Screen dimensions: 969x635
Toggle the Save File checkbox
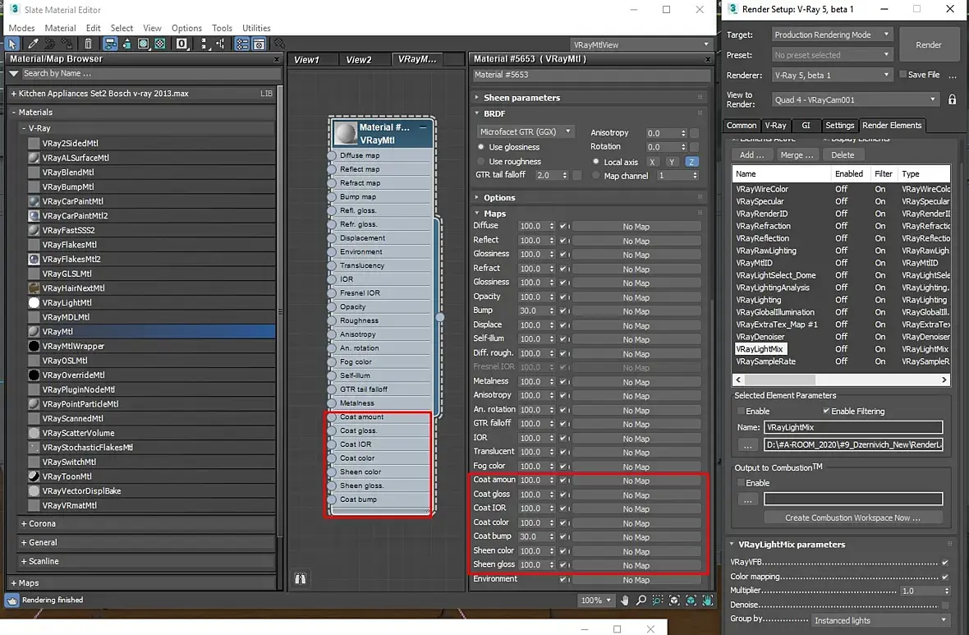coord(902,74)
